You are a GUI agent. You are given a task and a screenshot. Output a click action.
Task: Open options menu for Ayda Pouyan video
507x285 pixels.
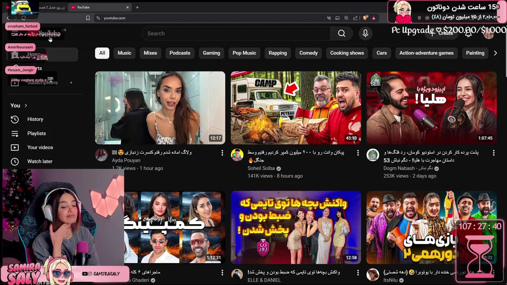click(x=222, y=153)
